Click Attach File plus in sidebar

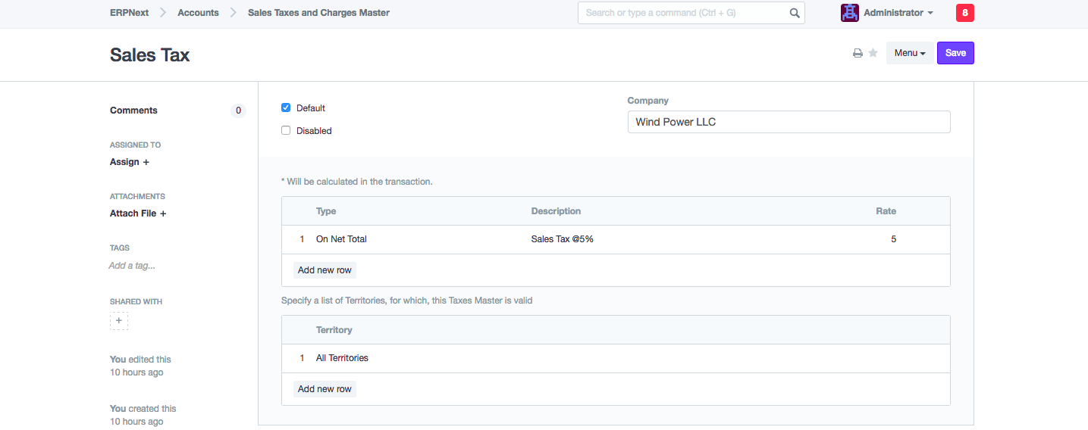[138, 213]
